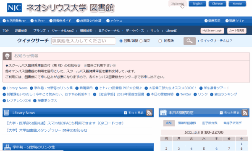Open Library News RSS feed icon
The image size is (252, 151).
coord(149,113)
